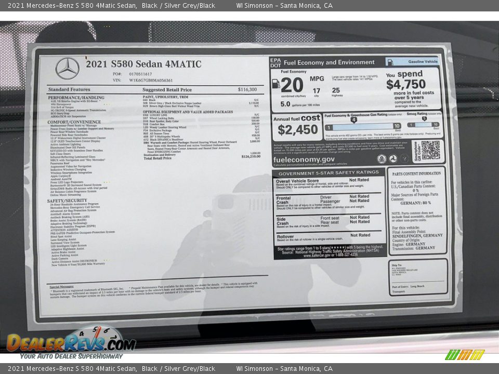Click the EPA DOT label badge
499x374 pixels.
[275, 63]
